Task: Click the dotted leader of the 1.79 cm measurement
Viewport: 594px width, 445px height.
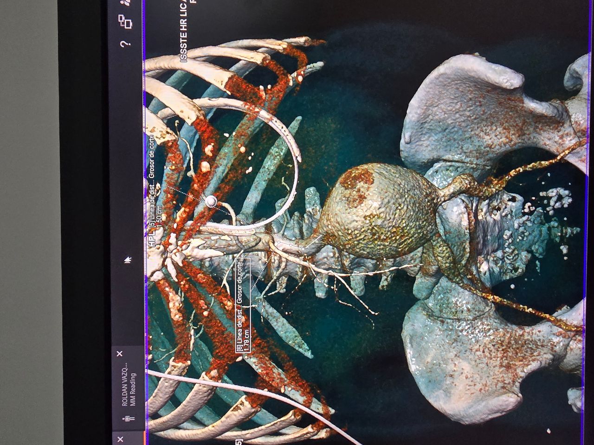Action: click(x=263, y=271)
